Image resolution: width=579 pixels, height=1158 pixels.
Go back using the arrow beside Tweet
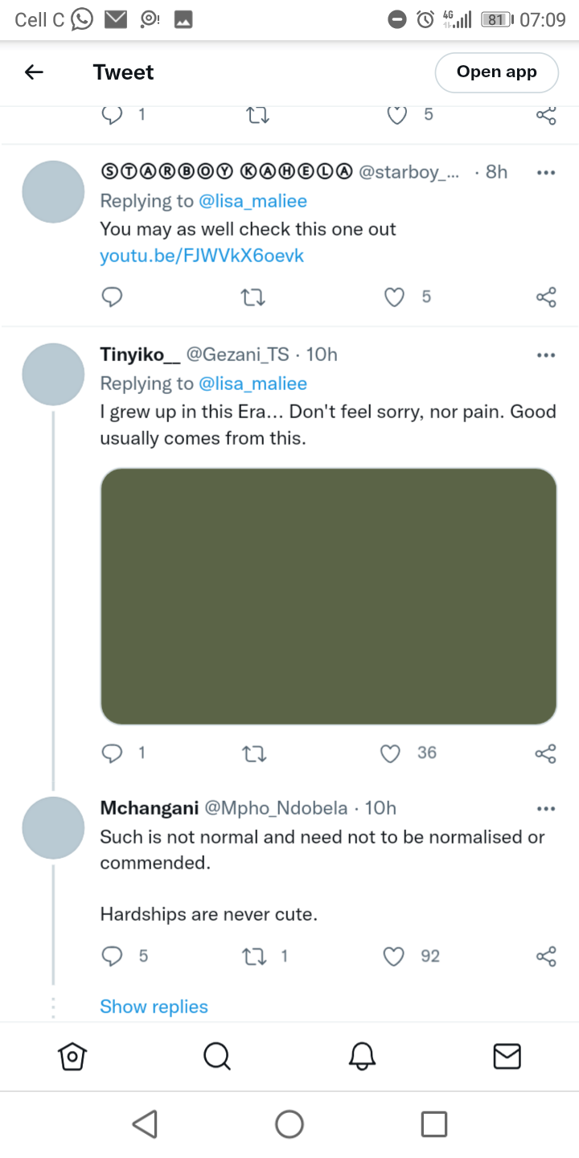(33, 72)
